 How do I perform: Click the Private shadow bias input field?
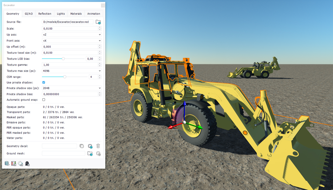(x=70, y=94)
